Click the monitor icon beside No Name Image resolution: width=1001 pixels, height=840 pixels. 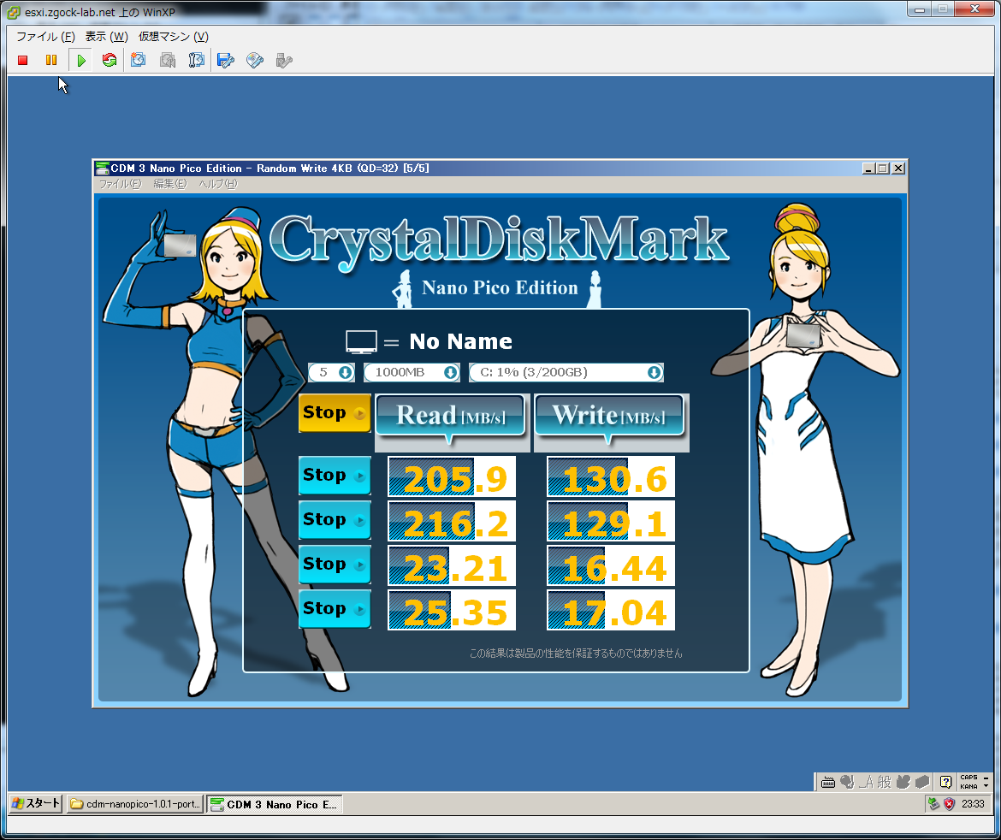click(x=361, y=342)
